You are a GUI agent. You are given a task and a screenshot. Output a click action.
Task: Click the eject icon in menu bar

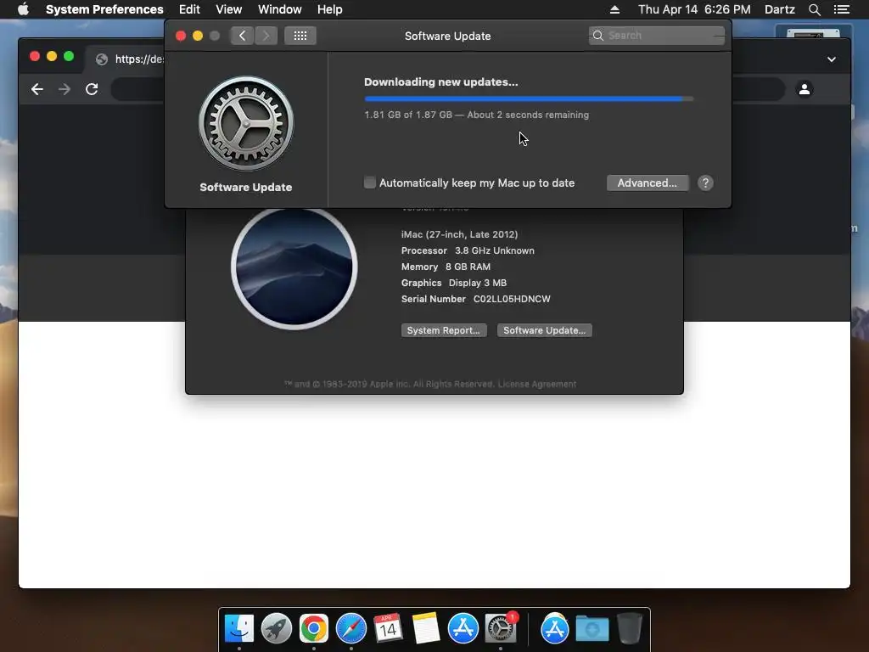[614, 9]
